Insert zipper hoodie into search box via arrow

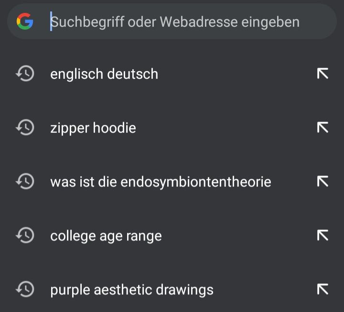click(322, 127)
